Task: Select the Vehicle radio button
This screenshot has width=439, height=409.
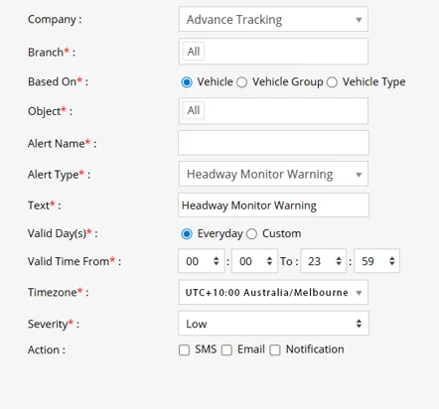Action: click(x=187, y=82)
